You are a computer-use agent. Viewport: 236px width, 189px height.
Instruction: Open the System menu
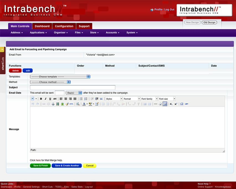(x=132, y=33)
